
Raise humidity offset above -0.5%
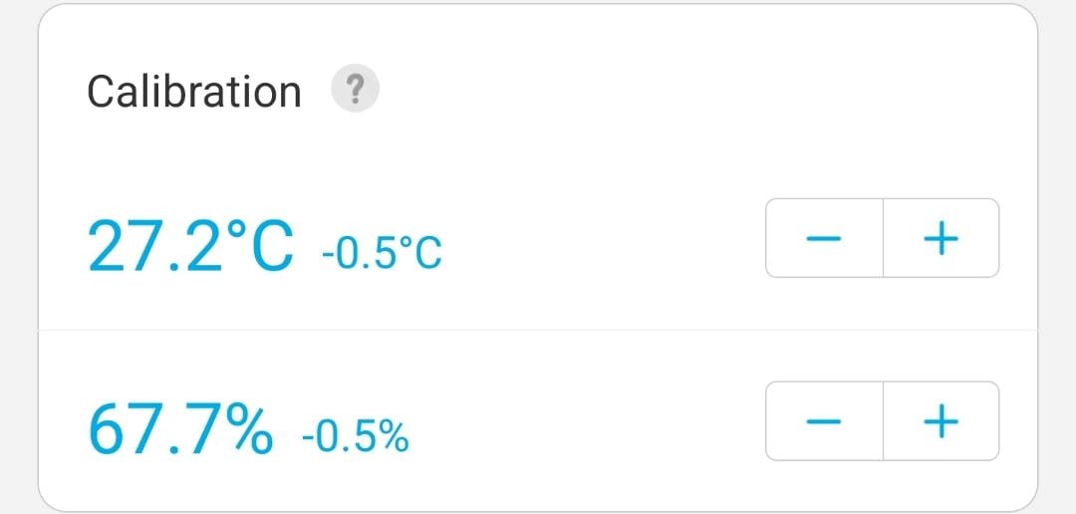pyautogui.click(x=941, y=420)
